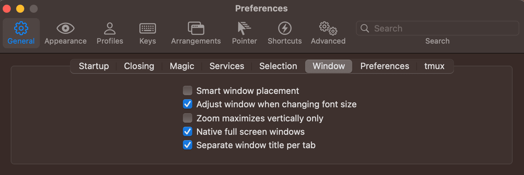Switch to the tmux tab
Viewport: 524px width, 175px height.
click(x=434, y=66)
